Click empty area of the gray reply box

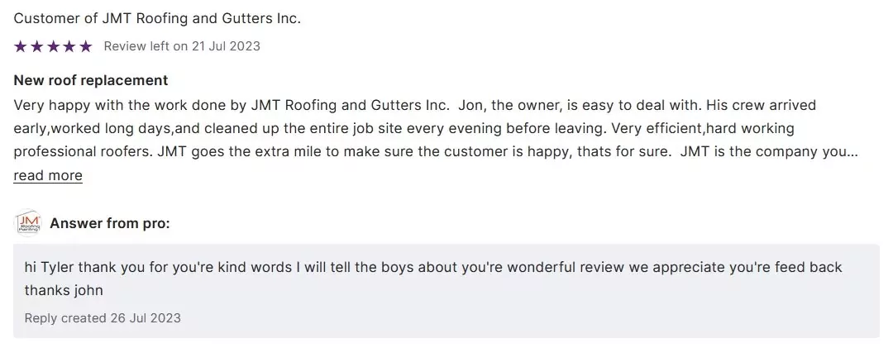click(579, 310)
